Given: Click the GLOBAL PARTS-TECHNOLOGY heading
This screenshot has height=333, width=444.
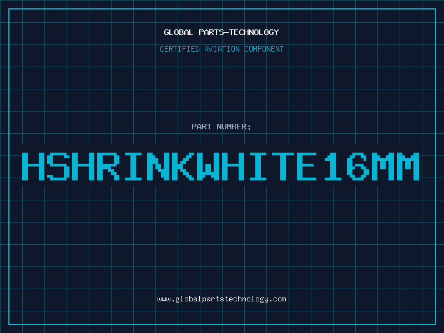Looking at the screenshot, I should pyautogui.click(x=221, y=32).
